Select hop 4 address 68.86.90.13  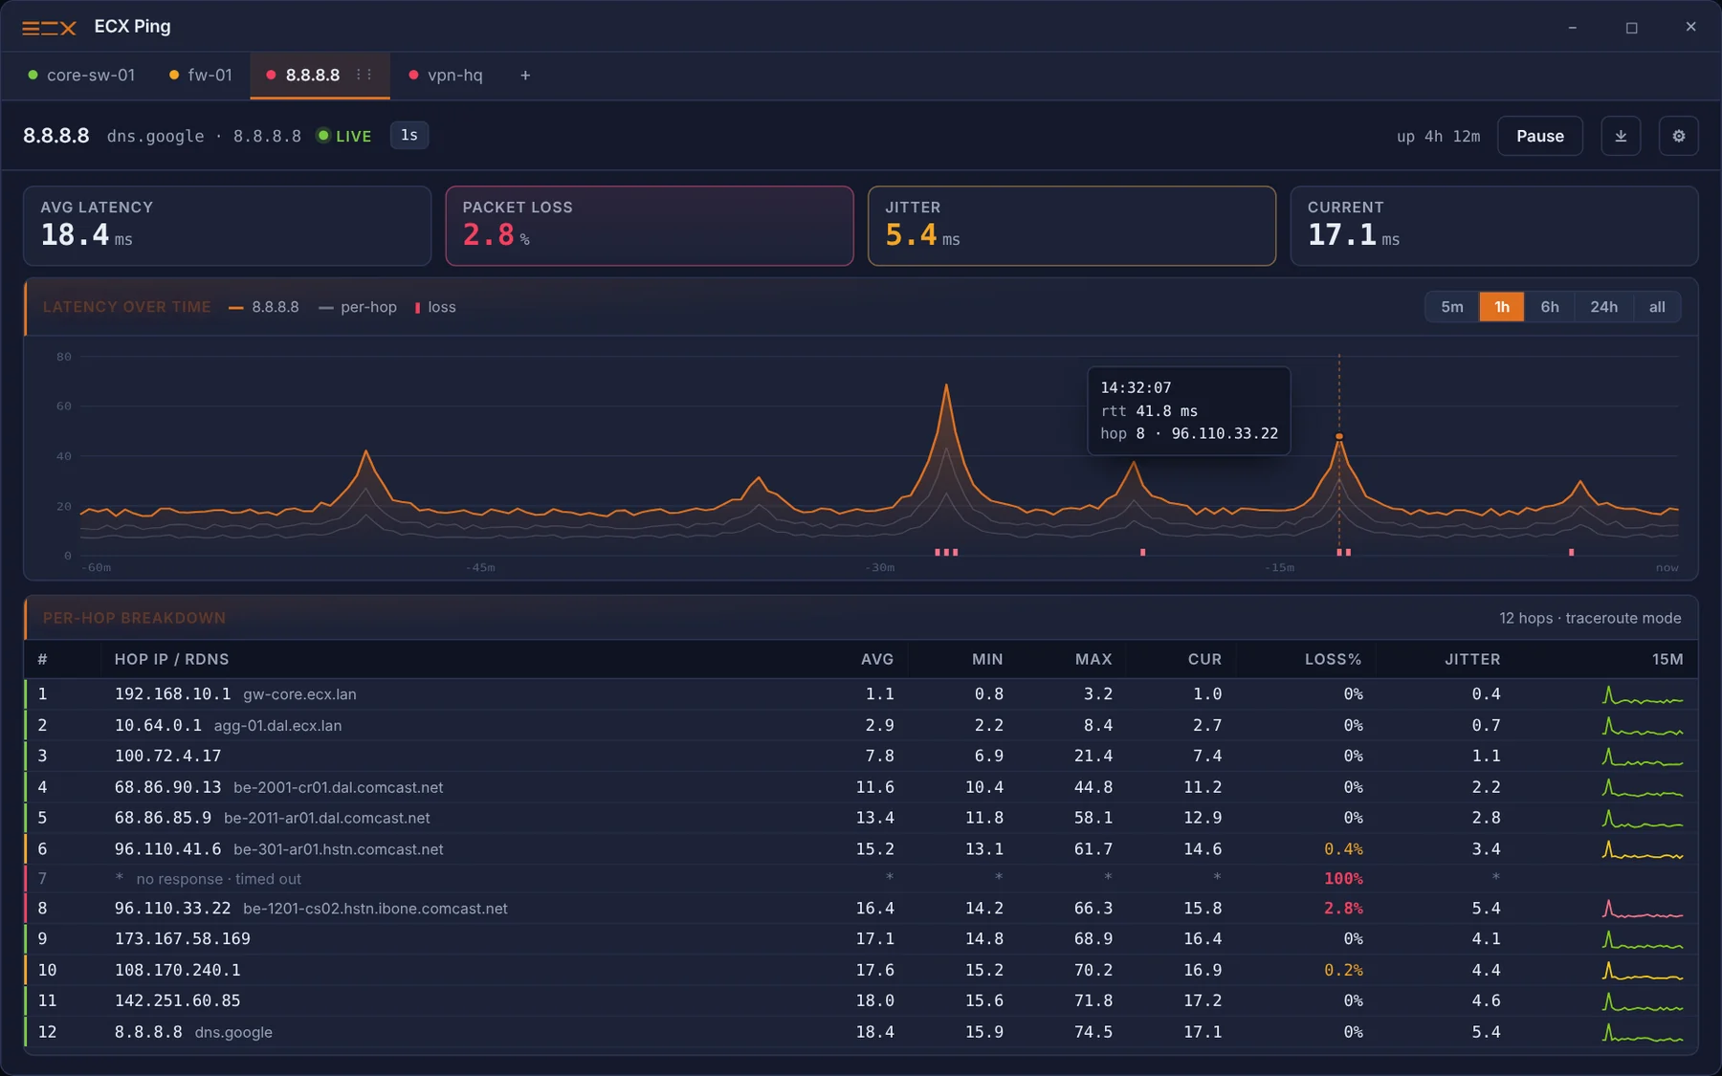[x=167, y=787]
